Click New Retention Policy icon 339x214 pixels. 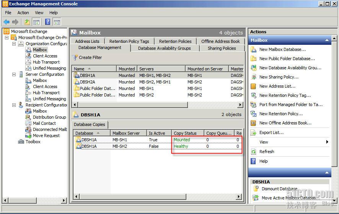coord(253,114)
